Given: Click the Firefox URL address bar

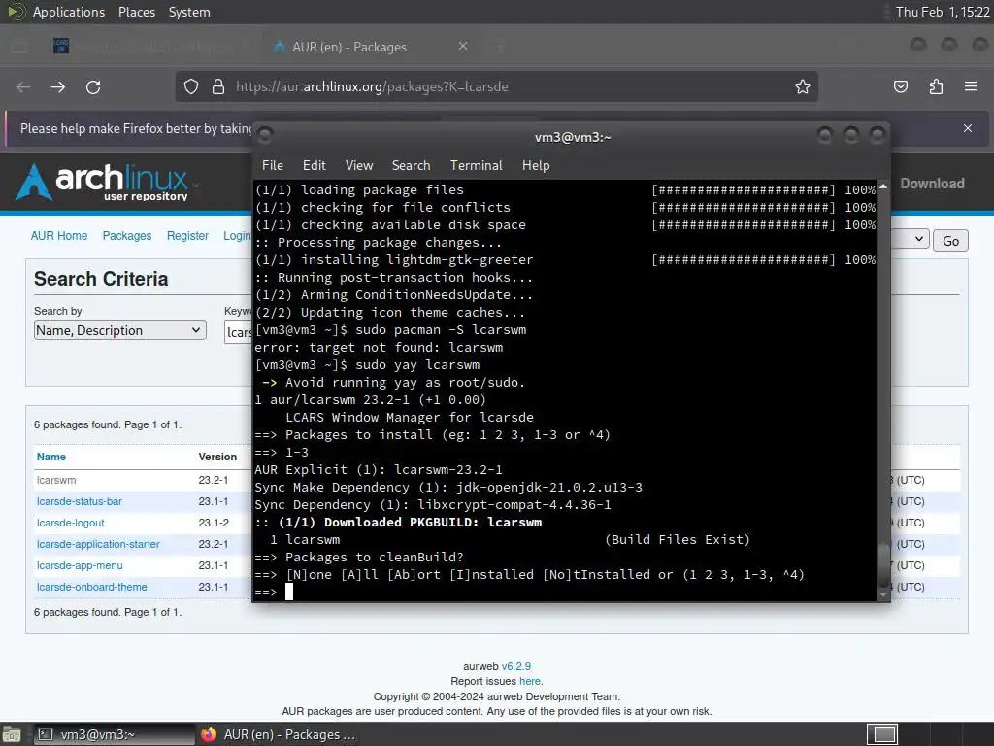Looking at the screenshot, I should (497, 86).
